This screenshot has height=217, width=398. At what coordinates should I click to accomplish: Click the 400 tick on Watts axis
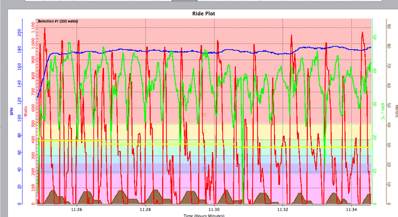pyautogui.click(x=33, y=140)
